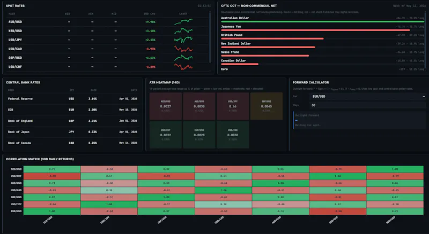
Task: Click the Canadian Dollar red positioning bar
Action: [240, 64]
